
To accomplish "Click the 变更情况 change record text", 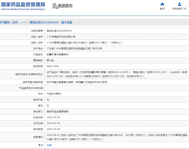I will (x=117, y=137).
